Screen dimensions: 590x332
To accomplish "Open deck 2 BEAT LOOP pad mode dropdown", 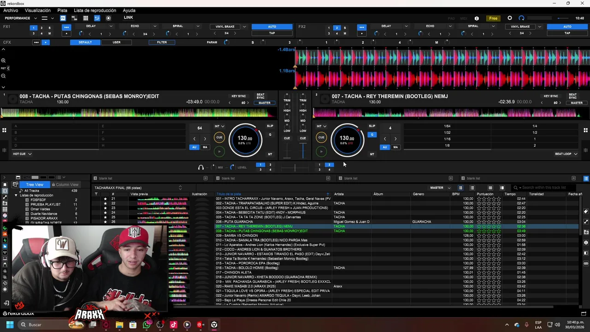I will click(566, 154).
